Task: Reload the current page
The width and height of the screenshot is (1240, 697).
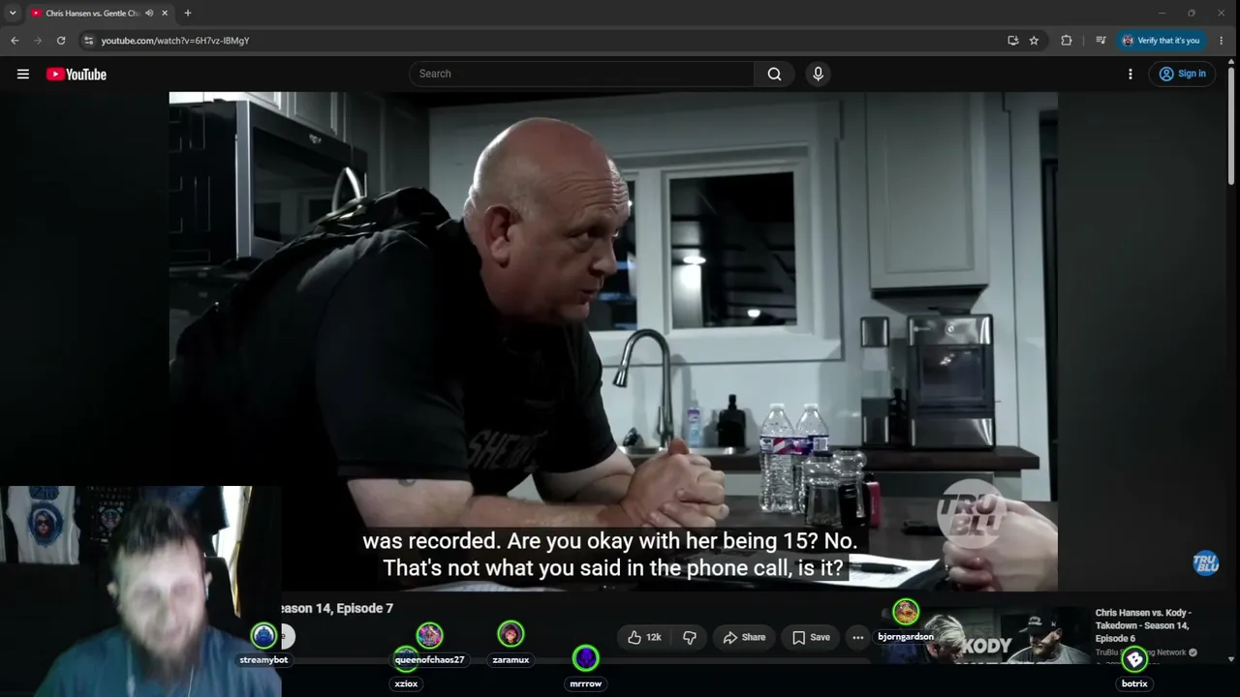Action: [61, 41]
